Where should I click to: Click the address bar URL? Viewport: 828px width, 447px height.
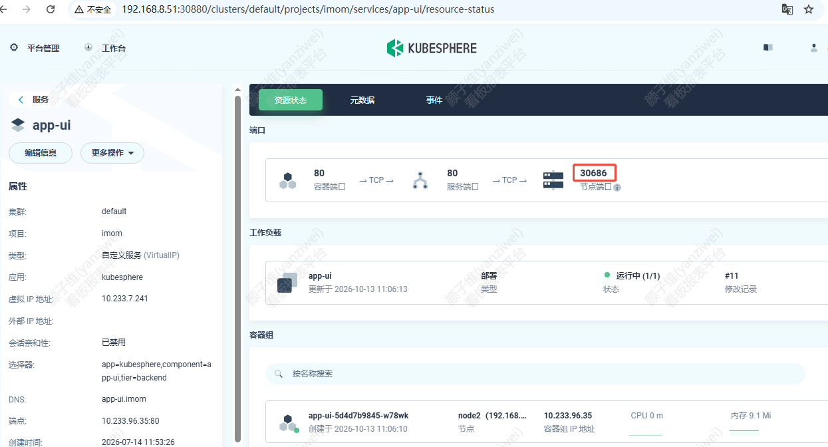pyautogui.click(x=307, y=10)
